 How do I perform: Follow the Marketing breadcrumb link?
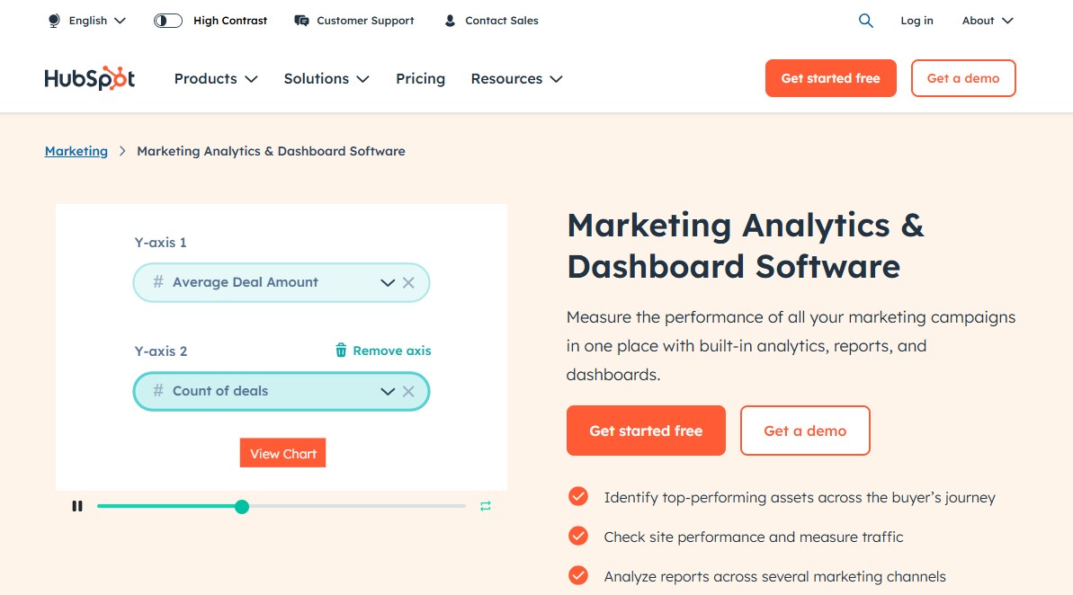click(x=76, y=151)
